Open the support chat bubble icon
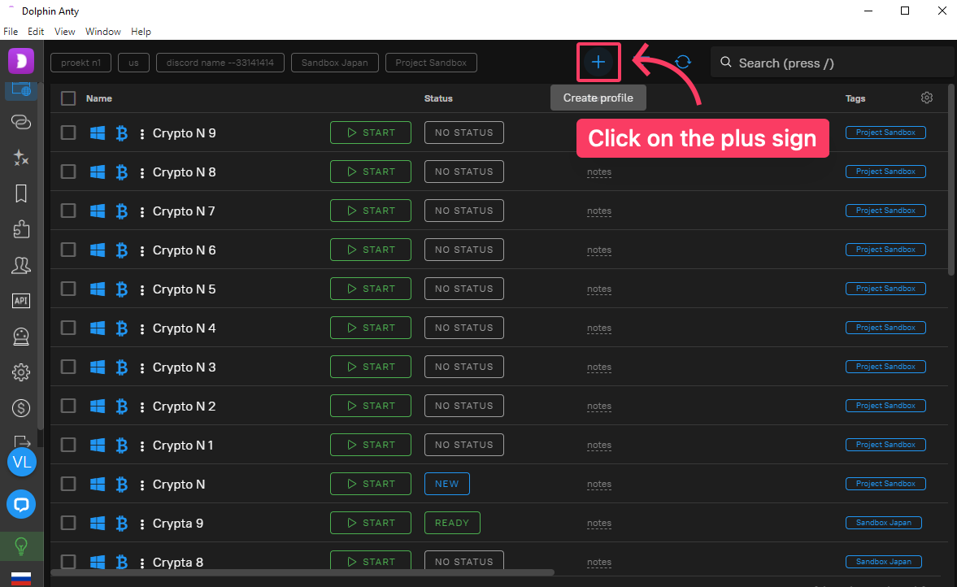Viewport: 957px width, 587px height. (21, 505)
